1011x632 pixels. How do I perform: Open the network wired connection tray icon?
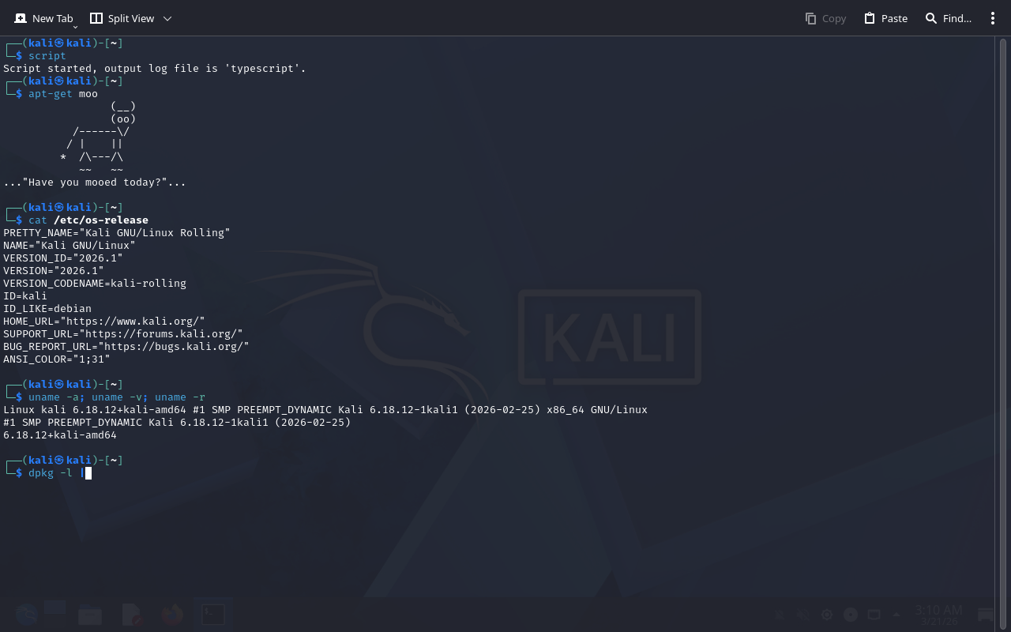pos(874,615)
